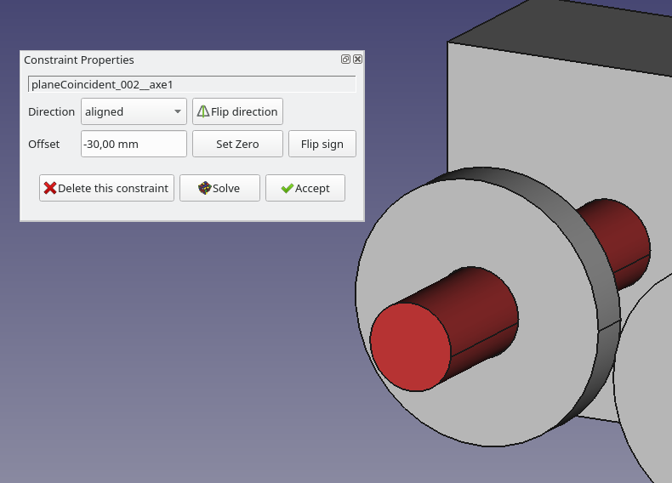The height and width of the screenshot is (483, 672).
Task: Click the constraint name field planeCoincident_002__axe1
Action: (192, 84)
